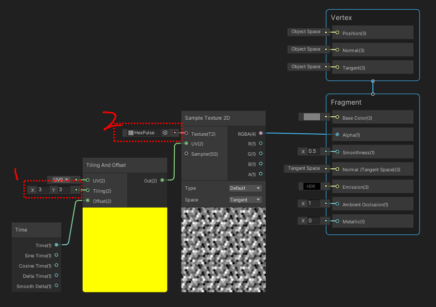Click the Smoothness(1) input port
The image size is (436, 307).
pos(337,152)
